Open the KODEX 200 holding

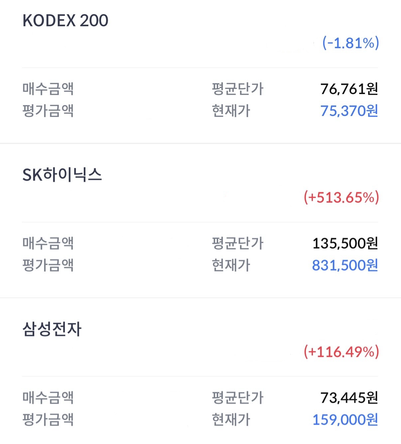(x=66, y=21)
